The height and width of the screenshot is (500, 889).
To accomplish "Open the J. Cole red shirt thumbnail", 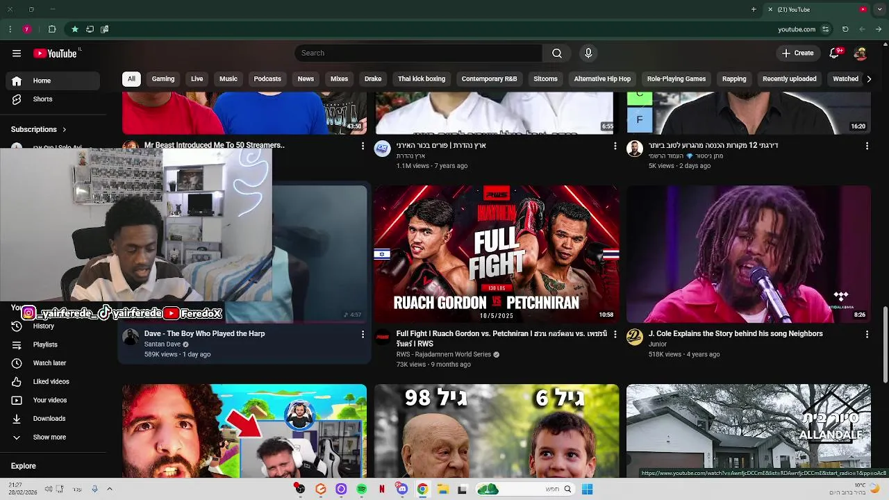I will tap(749, 254).
